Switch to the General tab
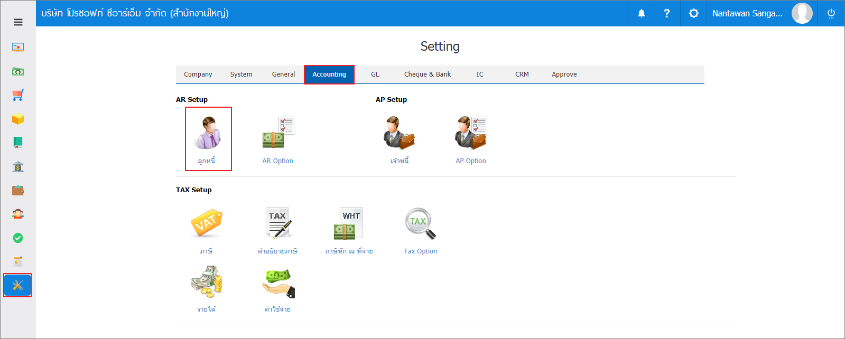 click(283, 74)
